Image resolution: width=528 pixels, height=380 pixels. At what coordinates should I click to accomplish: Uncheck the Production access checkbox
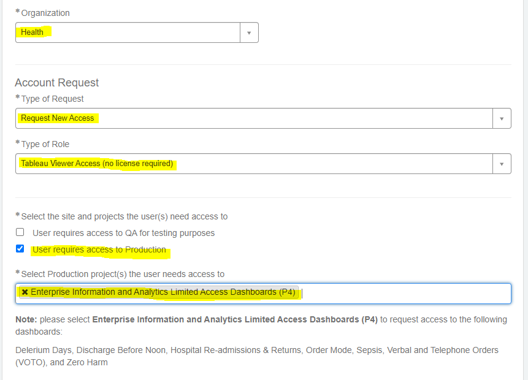(20, 249)
